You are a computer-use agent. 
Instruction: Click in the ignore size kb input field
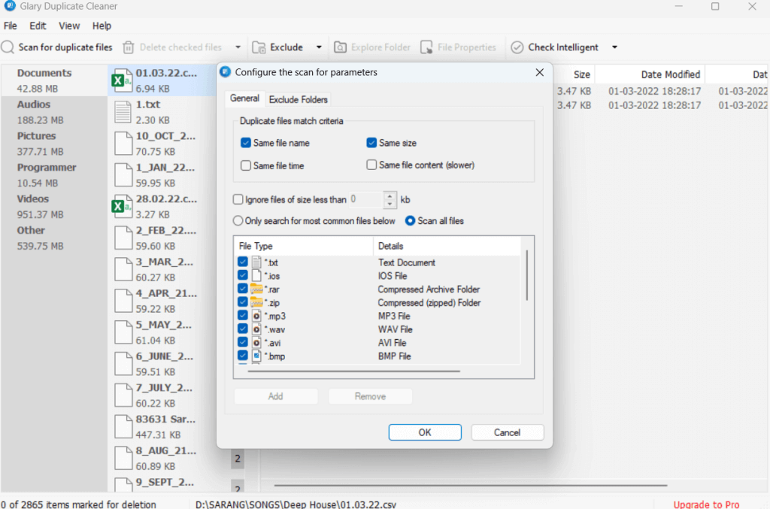366,199
